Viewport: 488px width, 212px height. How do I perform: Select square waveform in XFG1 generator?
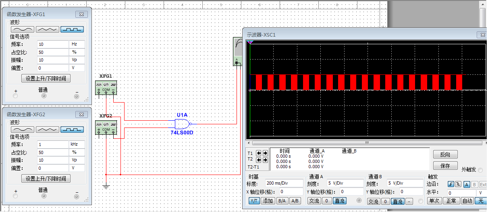(72, 29)
